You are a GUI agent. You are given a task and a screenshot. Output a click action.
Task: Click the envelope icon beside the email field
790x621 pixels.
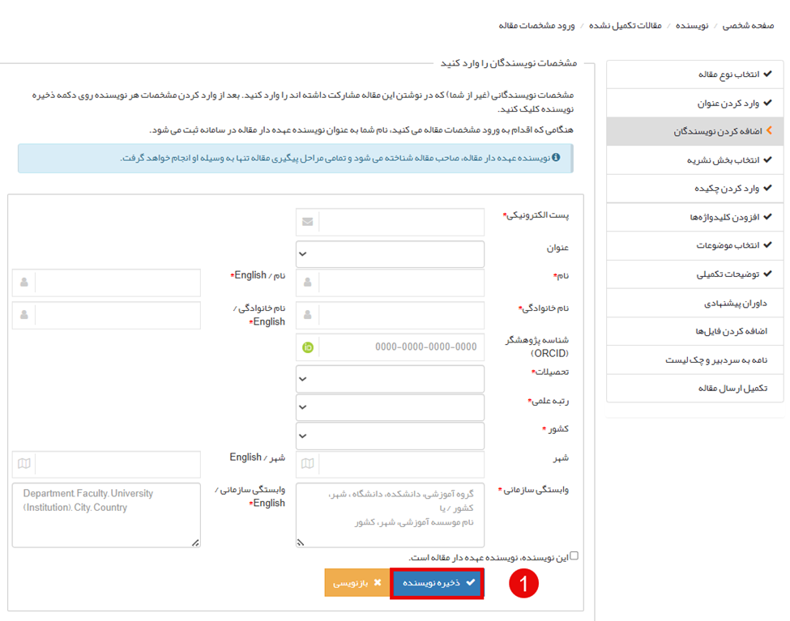308,221
